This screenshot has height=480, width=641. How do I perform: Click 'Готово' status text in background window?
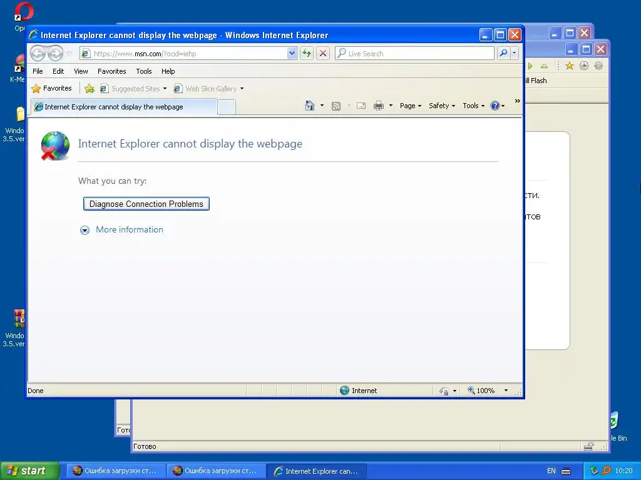(145, 446)
